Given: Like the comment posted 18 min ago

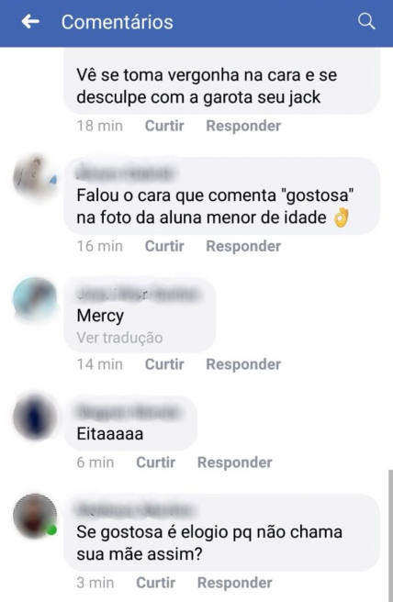Looking at the screenshot, I should click(x=164, y=126).
